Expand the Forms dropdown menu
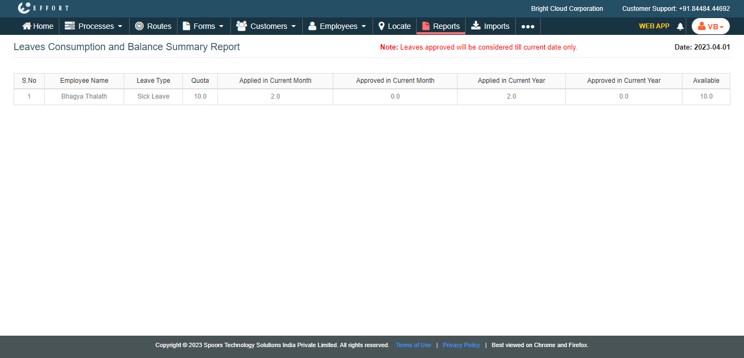The image size is (744, 358). (203, 26)
